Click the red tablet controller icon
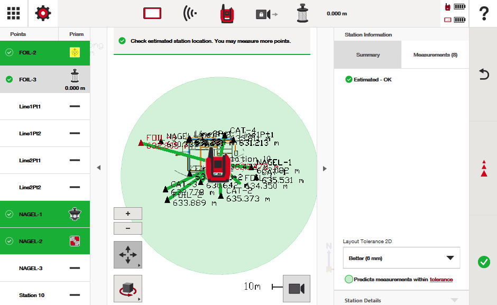The height and width of the screenshot is (305, 497). (152, 14)
